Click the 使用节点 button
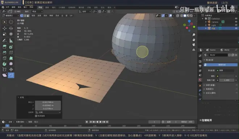239x139 pixels. [x=221, y=65]
